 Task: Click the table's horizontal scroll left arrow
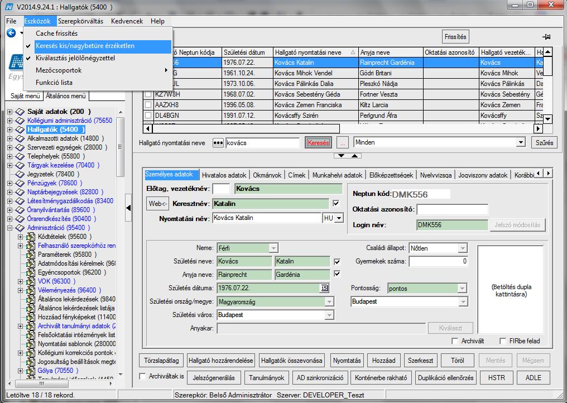pos(147,128)
